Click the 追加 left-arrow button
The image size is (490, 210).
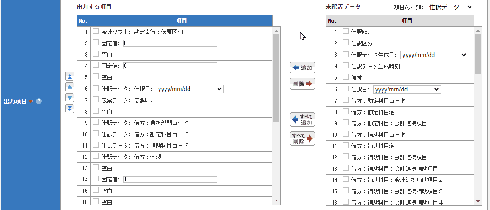tap(302, 68)
